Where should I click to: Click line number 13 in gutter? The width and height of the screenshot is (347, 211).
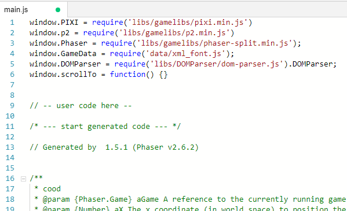point(10,147)
